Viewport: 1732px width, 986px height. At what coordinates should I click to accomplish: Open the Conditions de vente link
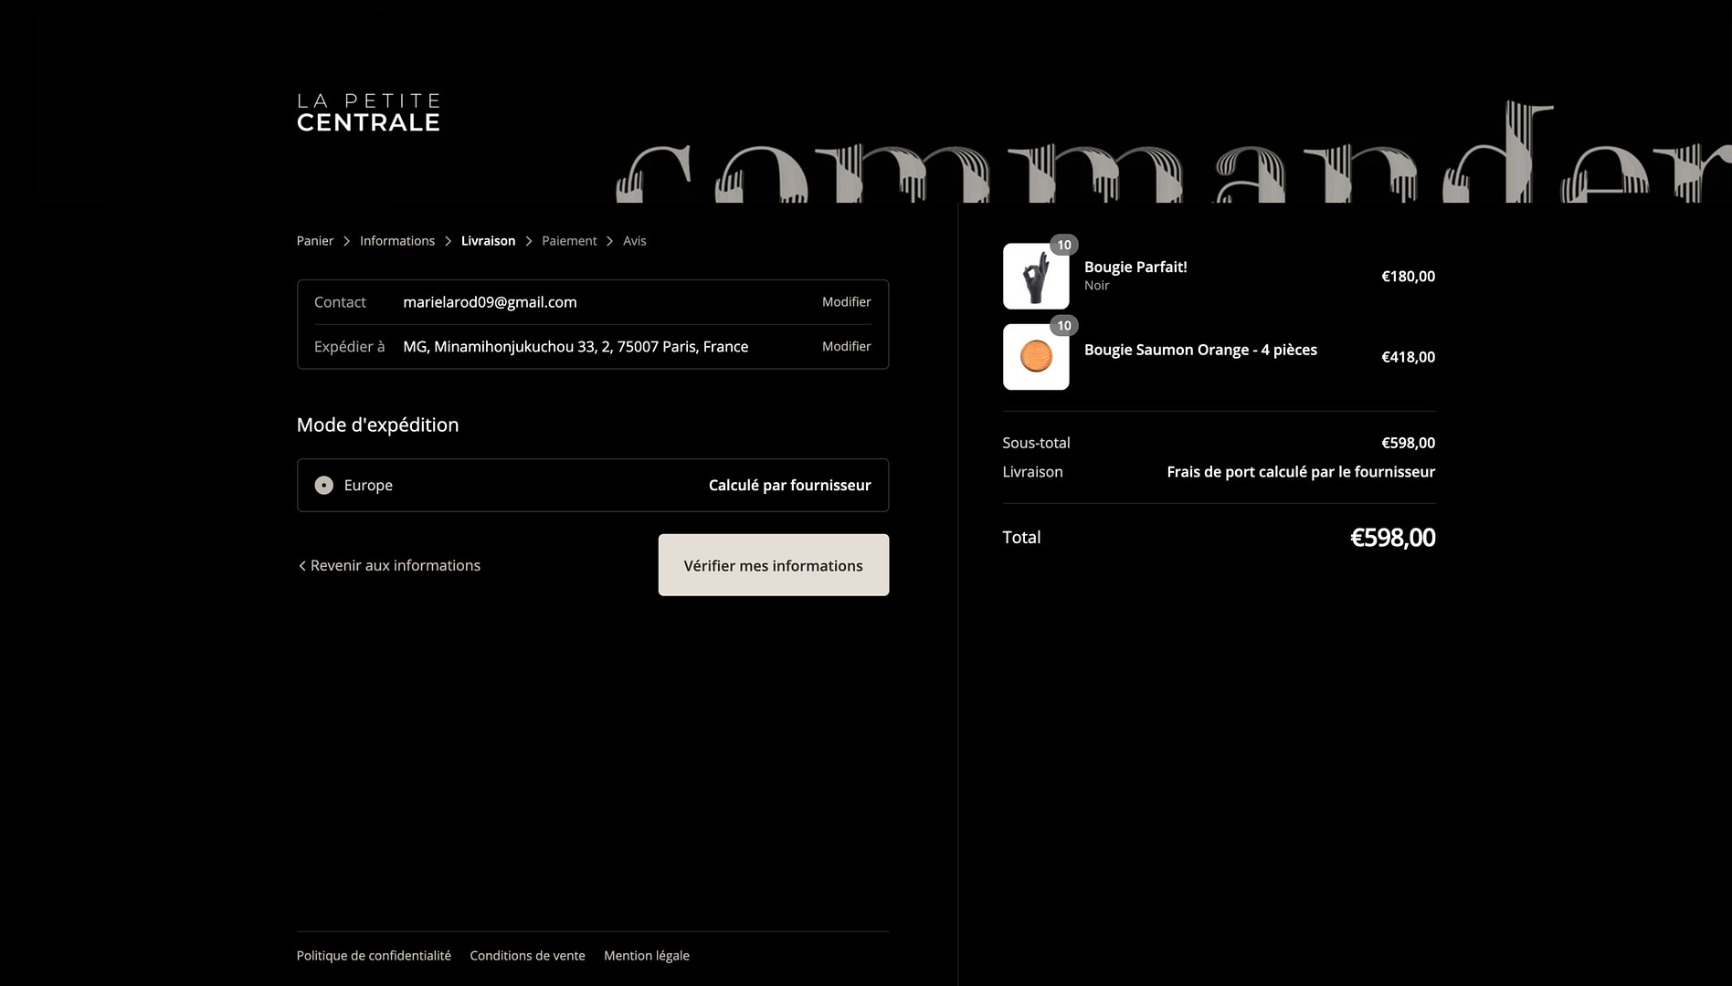coord(527,956)
